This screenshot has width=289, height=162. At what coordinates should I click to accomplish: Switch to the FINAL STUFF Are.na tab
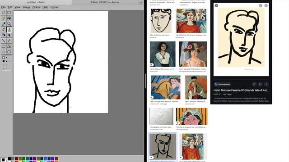coord(105,2)
